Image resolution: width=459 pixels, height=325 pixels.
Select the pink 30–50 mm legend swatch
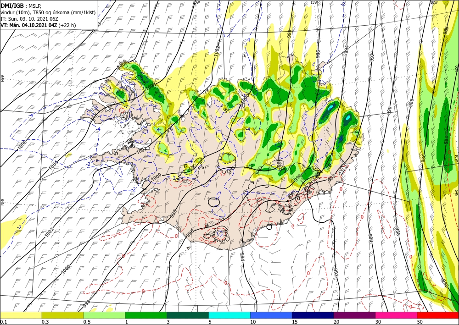(x=397, y=315)
